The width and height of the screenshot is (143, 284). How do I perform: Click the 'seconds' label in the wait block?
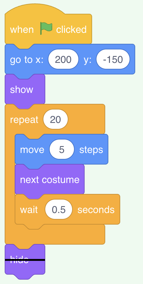(x=96, y=210)
